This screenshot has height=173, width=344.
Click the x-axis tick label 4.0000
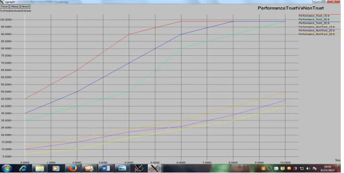[x=129, y=162]
